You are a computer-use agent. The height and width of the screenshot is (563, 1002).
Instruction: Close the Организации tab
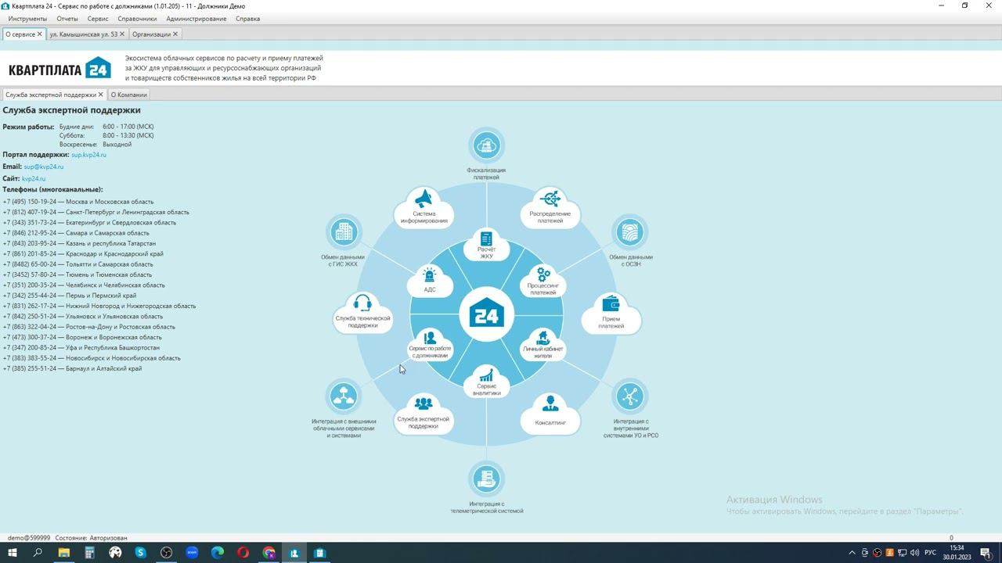[175, 34]
